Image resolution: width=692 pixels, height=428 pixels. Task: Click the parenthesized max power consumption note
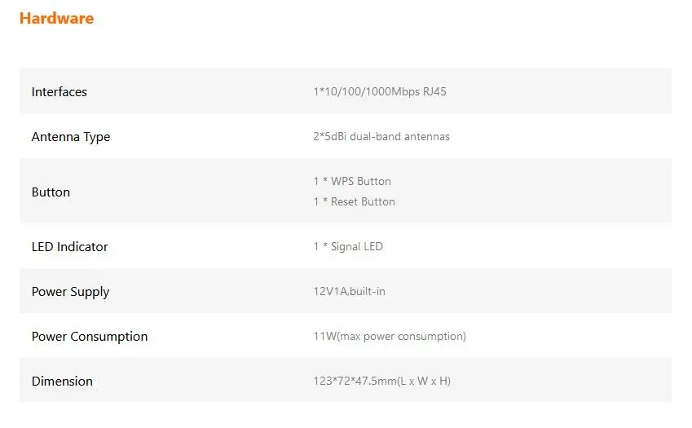[399, 337]
